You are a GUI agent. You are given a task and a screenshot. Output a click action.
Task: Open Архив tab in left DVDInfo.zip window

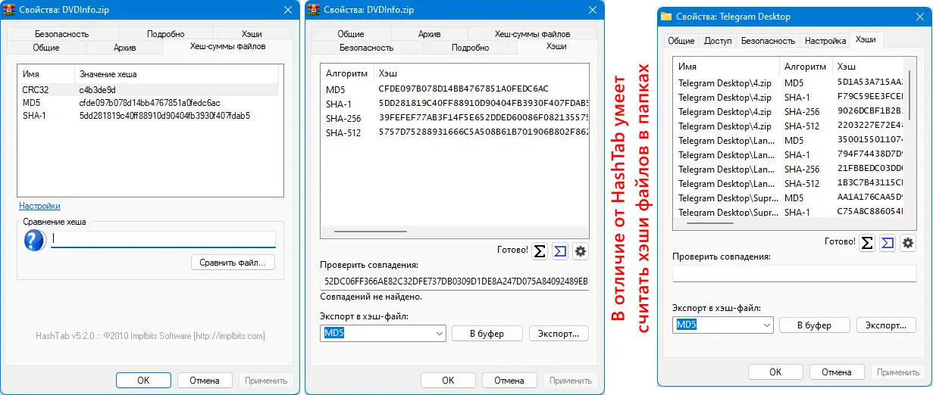point(124,47)
